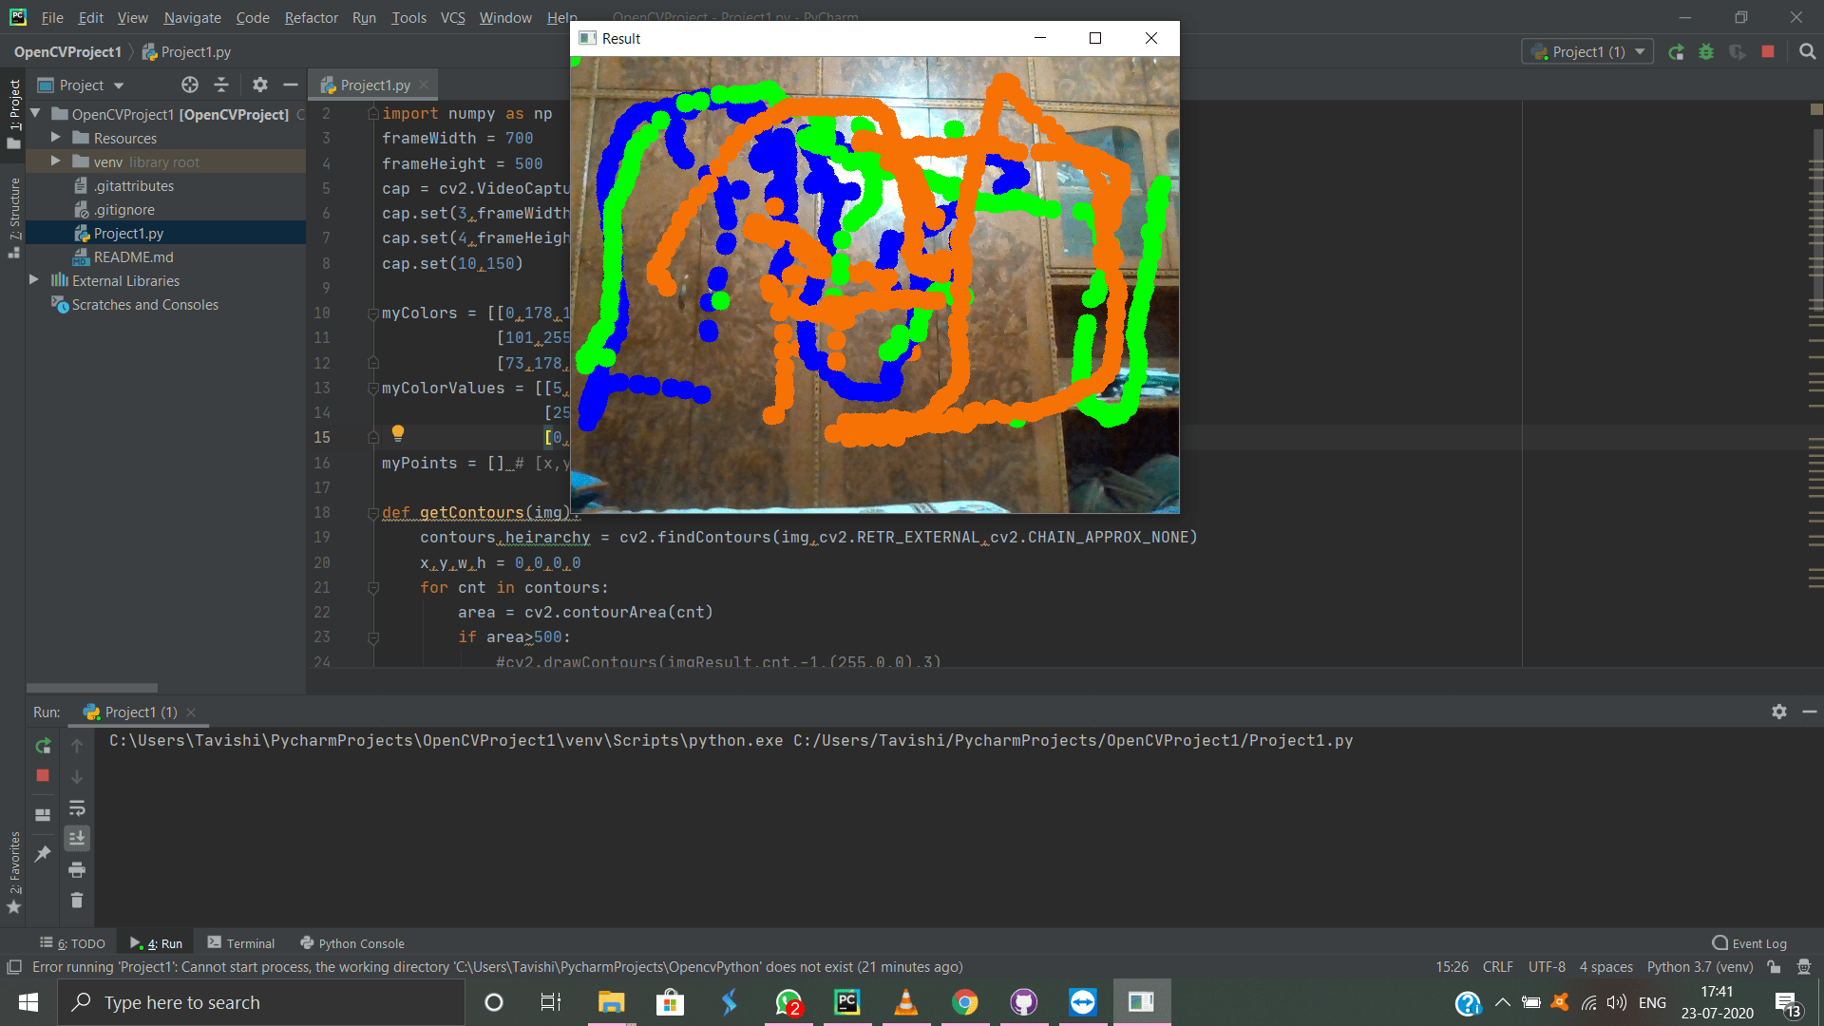The height and width of the screenshot is (1026, 1824).
Task: Toggle the scroll-to-end console option
Action: click(x=77, y=838)
